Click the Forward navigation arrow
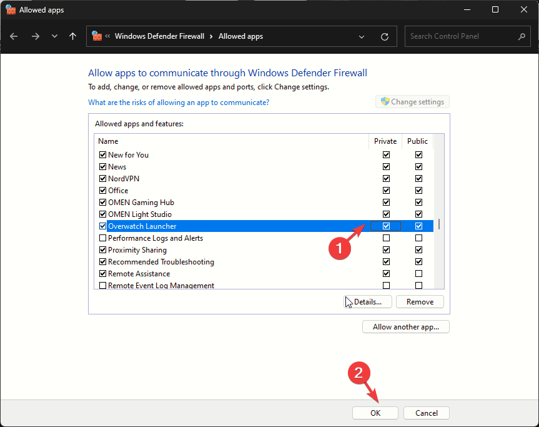539x427 pixels. pyautogui.click(x=36, y=36)
